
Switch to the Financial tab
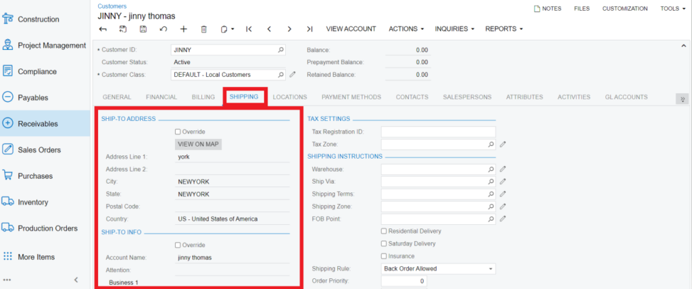click(x=161, y=97)
